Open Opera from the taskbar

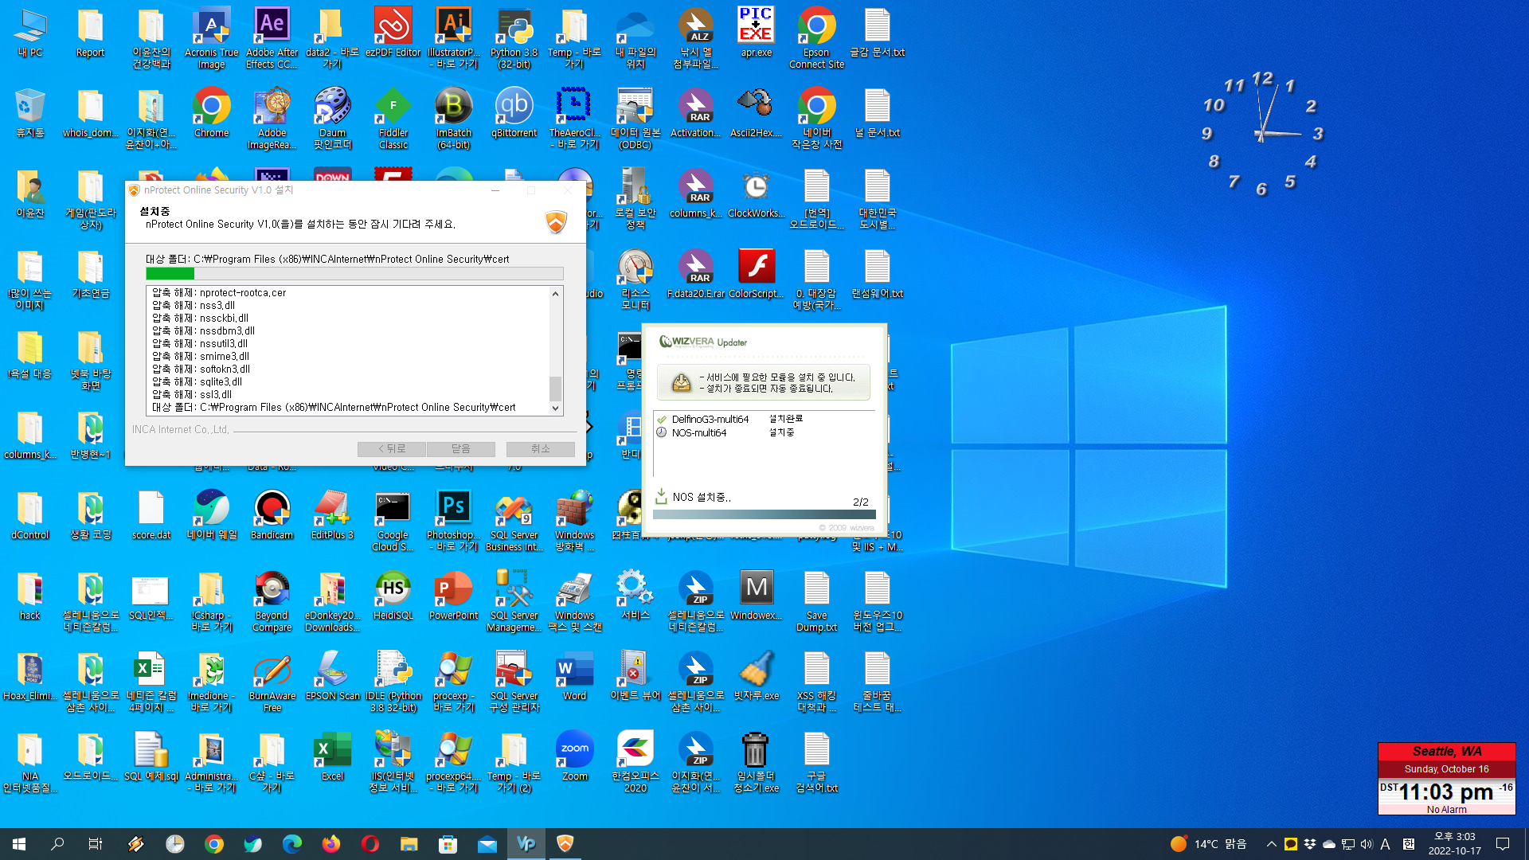(370, 844)
